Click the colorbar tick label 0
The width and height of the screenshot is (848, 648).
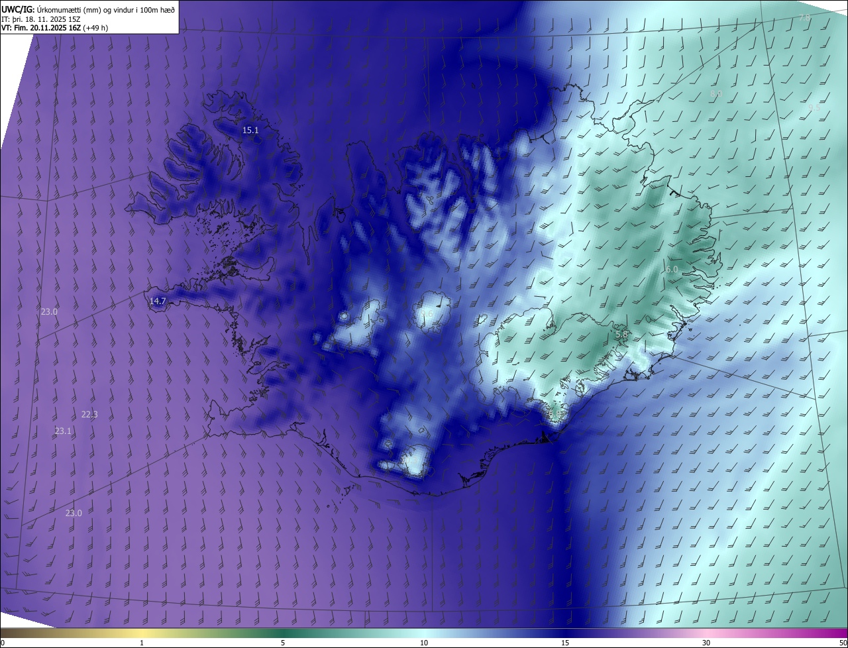2,643
